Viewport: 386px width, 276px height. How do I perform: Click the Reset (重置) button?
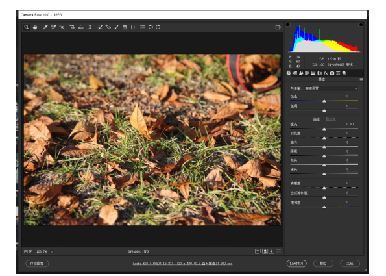pyautogui.click(x=323, y=264)
